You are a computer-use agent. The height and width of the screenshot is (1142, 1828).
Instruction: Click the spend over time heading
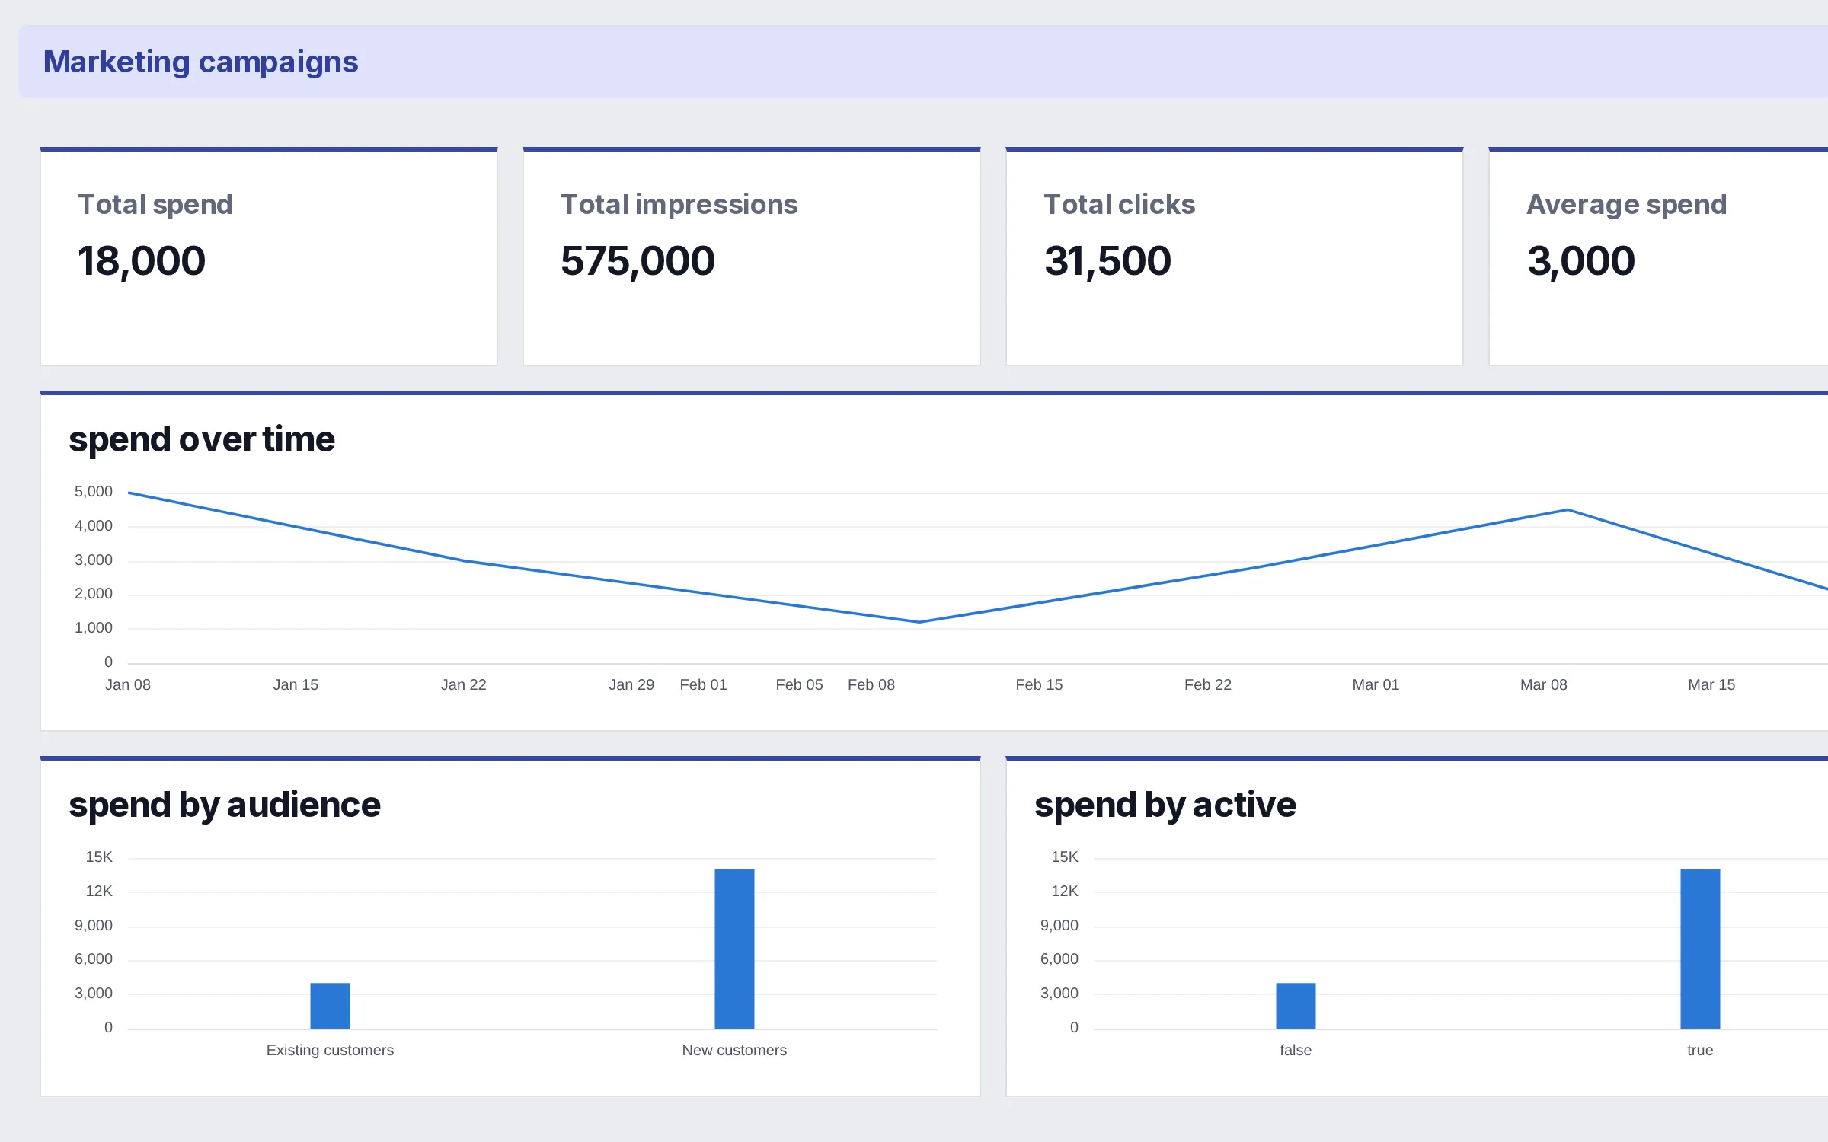coord(202,439)
